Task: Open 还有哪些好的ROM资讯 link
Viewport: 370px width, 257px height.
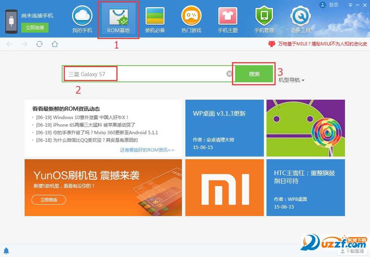Action: [148, 150]
